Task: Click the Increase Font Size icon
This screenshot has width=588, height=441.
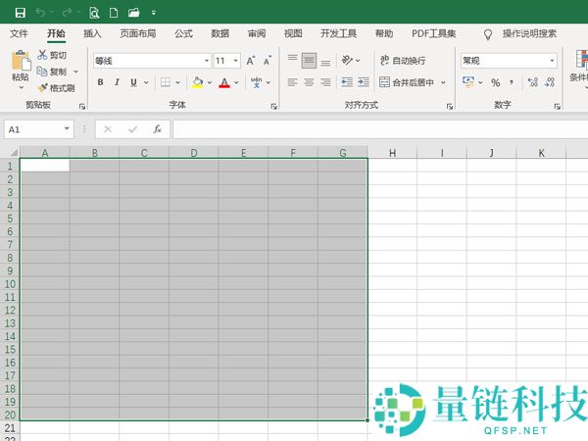Action: coord(252,61)
